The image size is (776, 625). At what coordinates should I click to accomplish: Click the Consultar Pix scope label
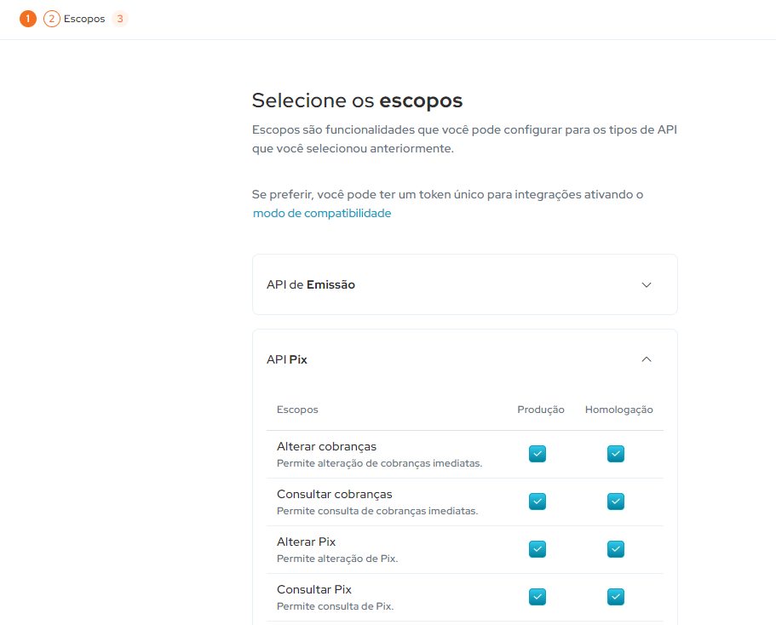point(314,589)
